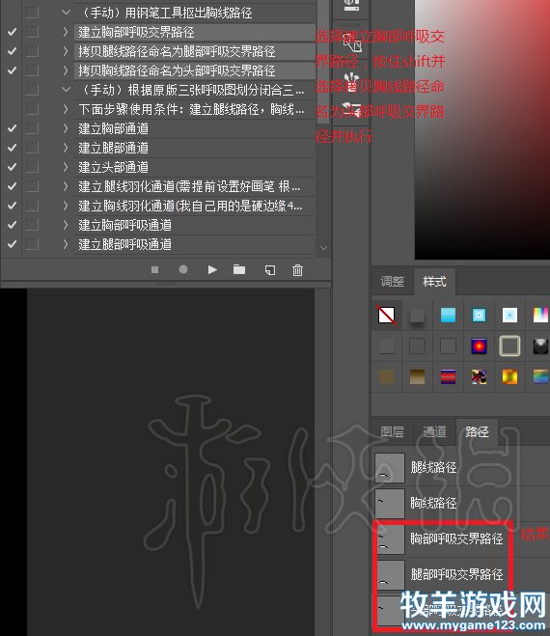The image size is (550, 636).
Task: Collapse the (手动)根据原版三张呼吸图 group
Action: coord(66,90)
